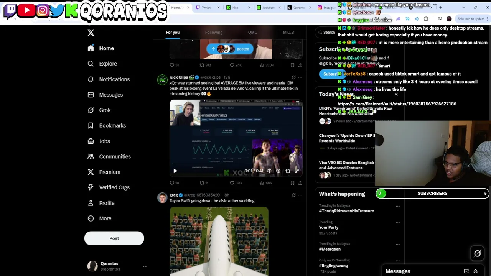Like the top post (9.1K likes)
Screen dimensions: 491x276
pos(236,65)
